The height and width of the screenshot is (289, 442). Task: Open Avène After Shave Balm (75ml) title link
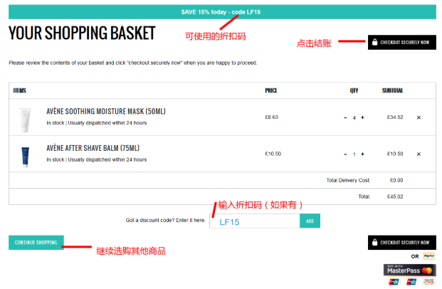[x=93, y=148]
